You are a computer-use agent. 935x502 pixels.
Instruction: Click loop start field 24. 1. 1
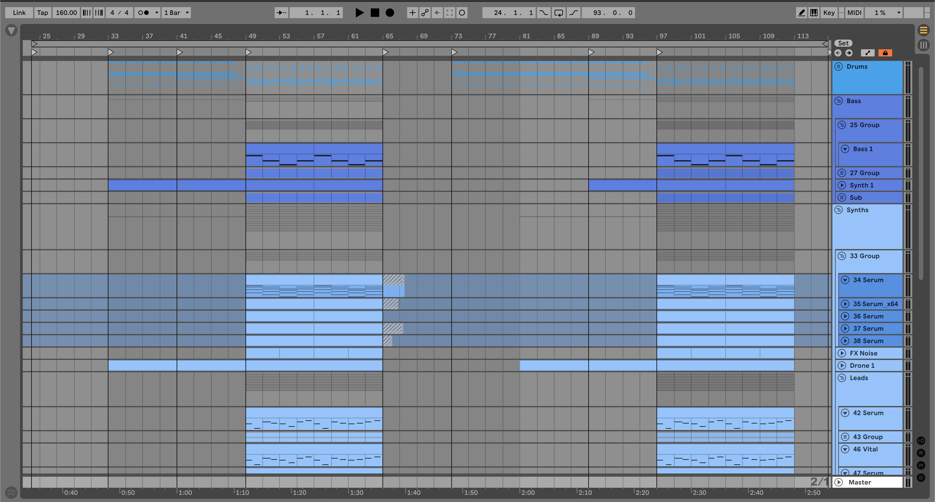coord(509,13)
